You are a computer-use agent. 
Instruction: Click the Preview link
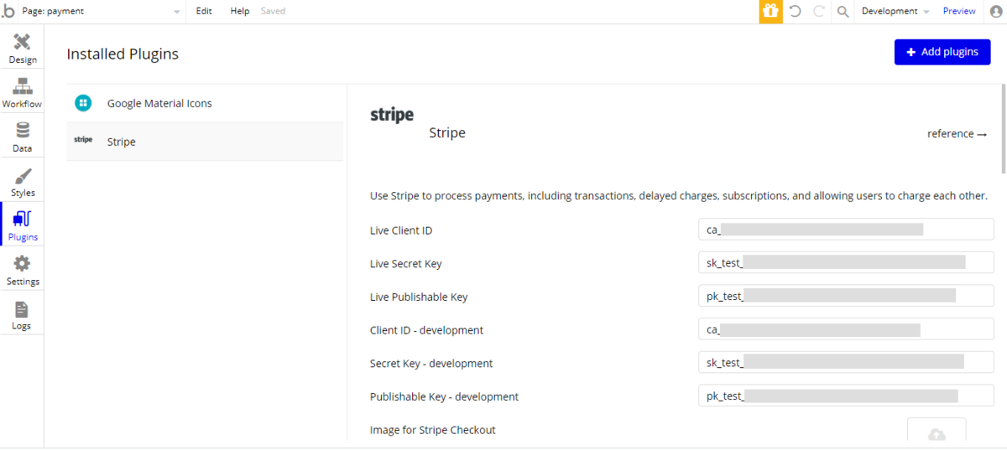tap(959, 11)
